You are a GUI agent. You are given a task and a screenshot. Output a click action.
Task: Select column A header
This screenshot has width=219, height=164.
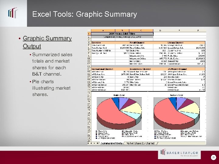click(103, 31)
